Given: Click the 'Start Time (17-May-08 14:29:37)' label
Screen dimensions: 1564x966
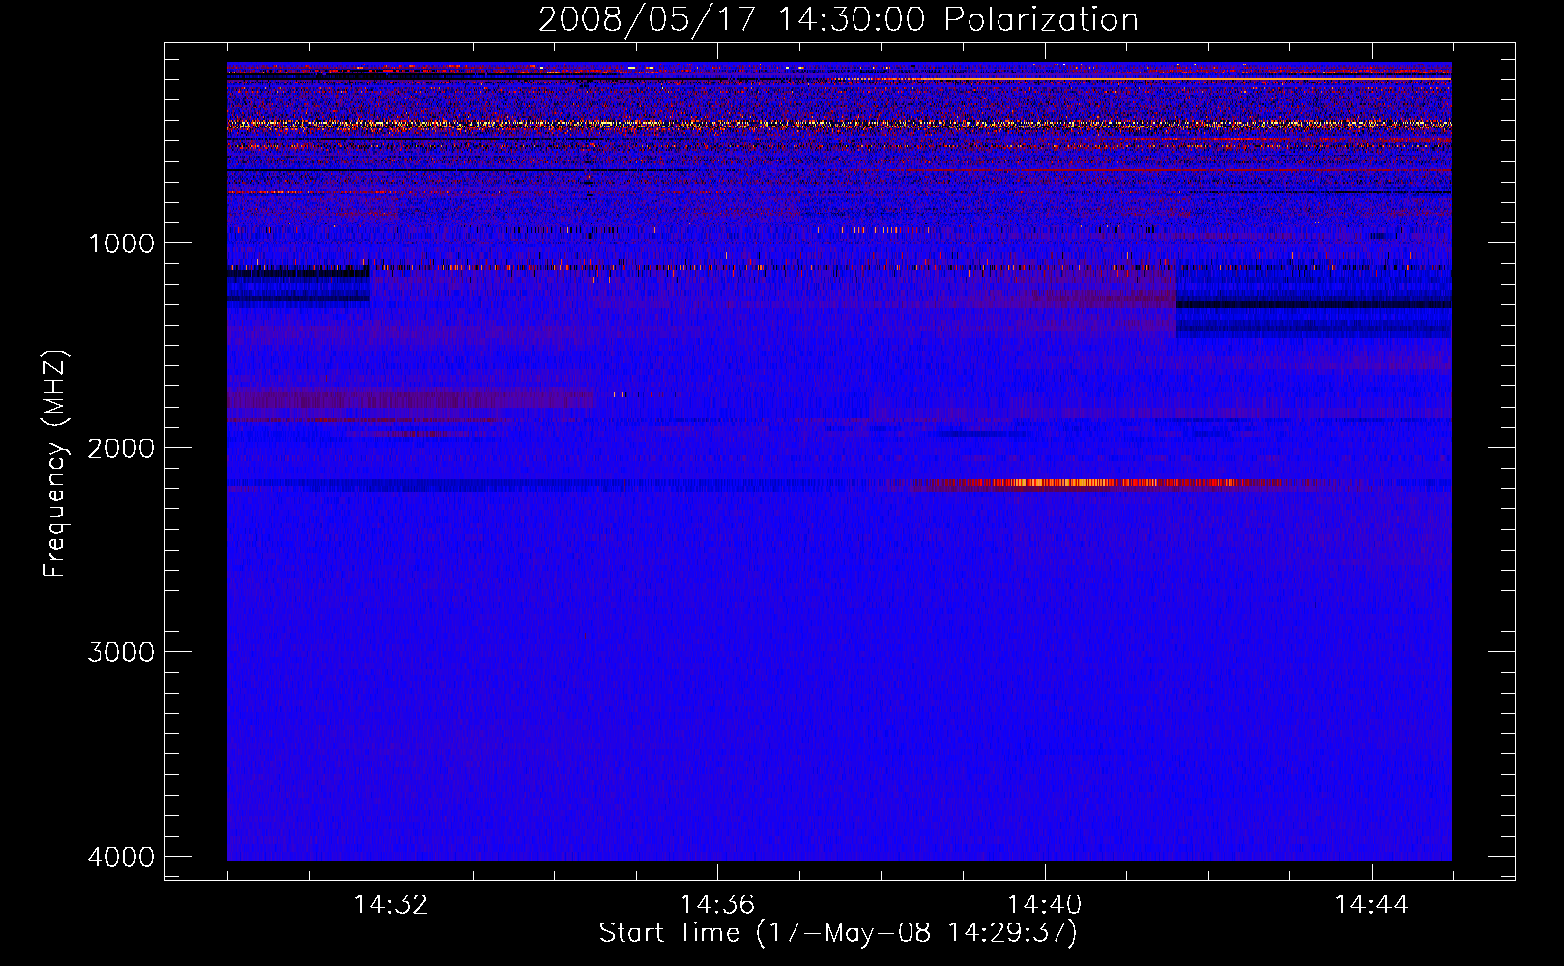Looking at the screenshot, I should pyautogui.click(x=838, y=933).
